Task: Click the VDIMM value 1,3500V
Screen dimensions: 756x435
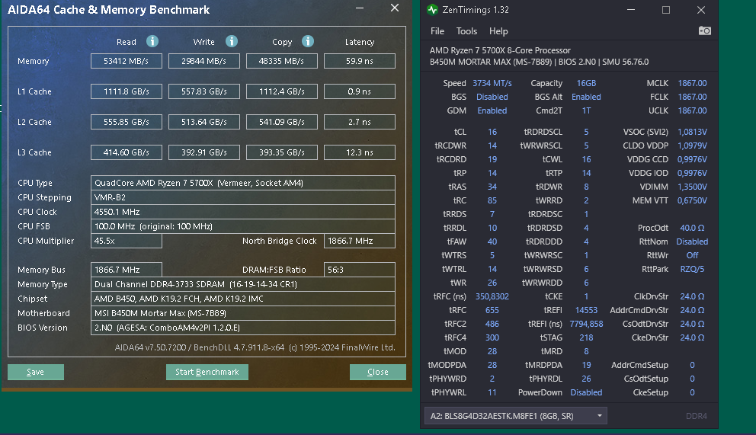Action: coord(692,187)
